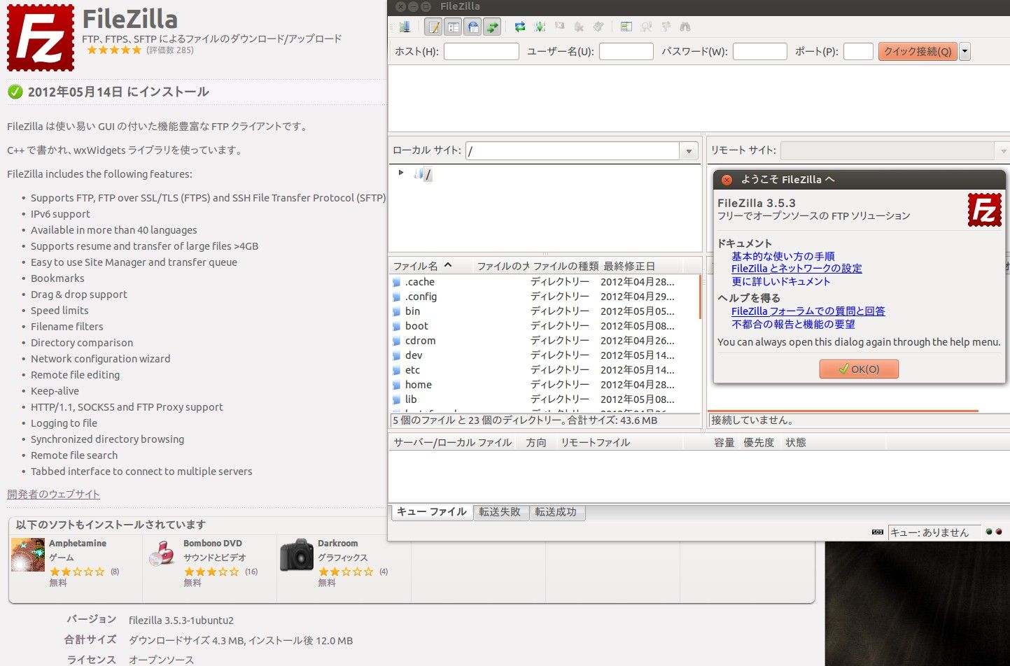Viewport: 1010px width, 666px height.
Task: Sort by the ファイル名 column header
Action: 430,266
